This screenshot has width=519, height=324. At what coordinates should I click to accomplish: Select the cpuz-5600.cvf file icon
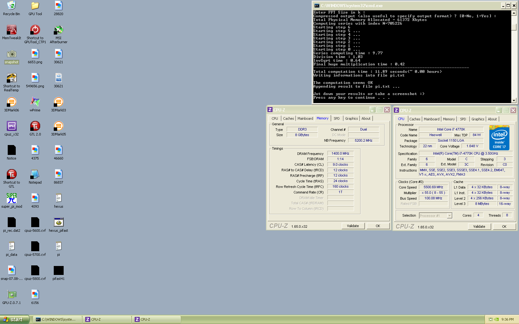35,225
